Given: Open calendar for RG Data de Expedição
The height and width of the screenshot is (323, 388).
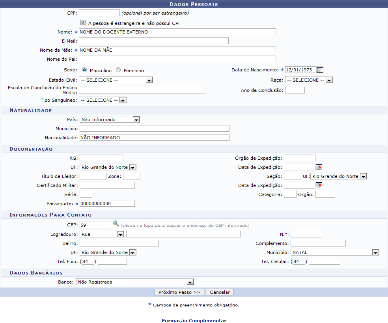Looking at the screenshot, I should [x=319, y=167].
